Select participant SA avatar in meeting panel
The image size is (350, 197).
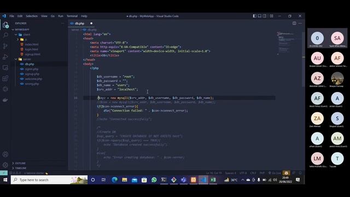coord(337,38)
